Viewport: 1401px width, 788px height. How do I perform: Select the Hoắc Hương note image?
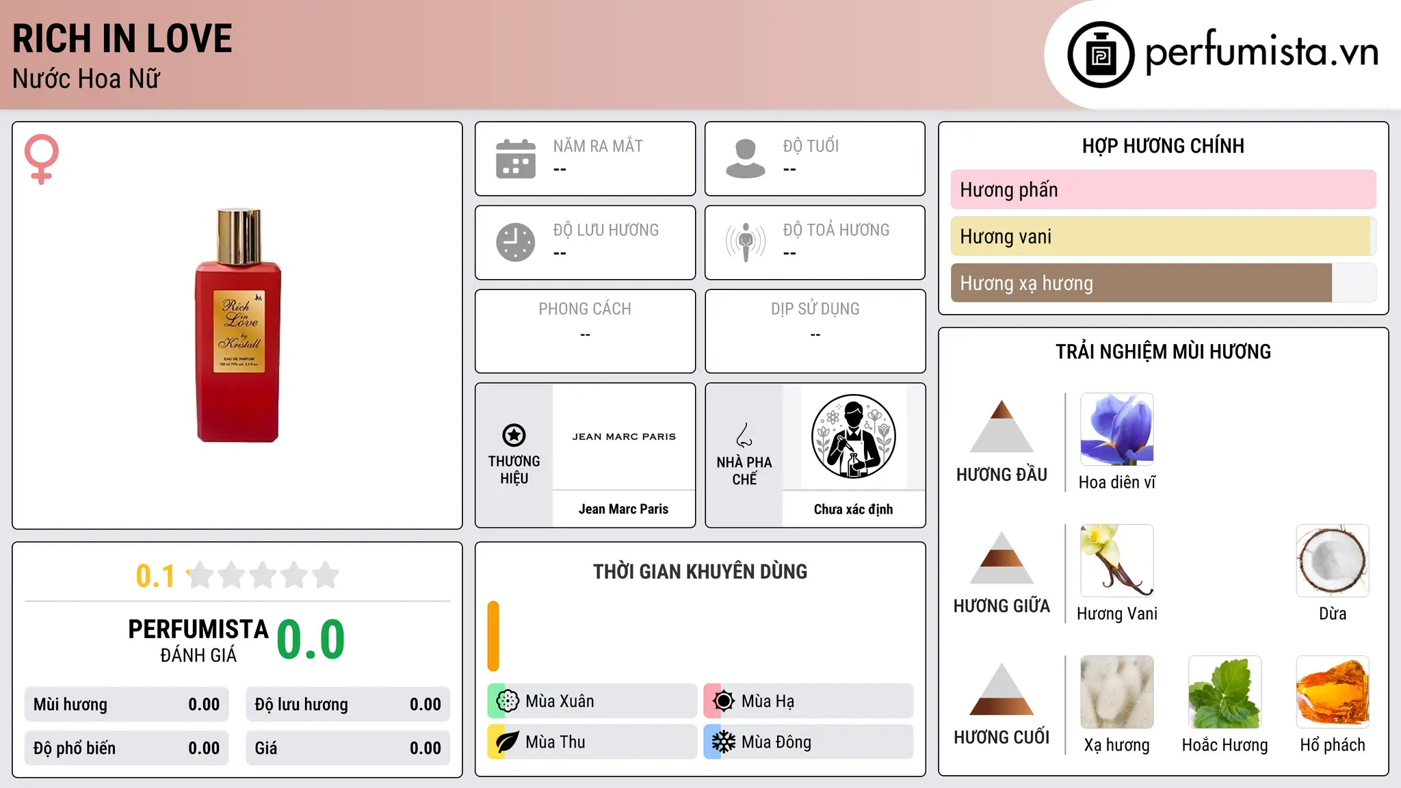point(1225,692)
